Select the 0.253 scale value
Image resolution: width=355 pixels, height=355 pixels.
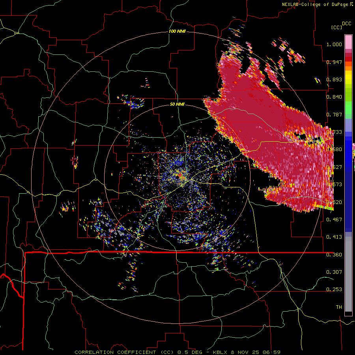click(334, 290)
